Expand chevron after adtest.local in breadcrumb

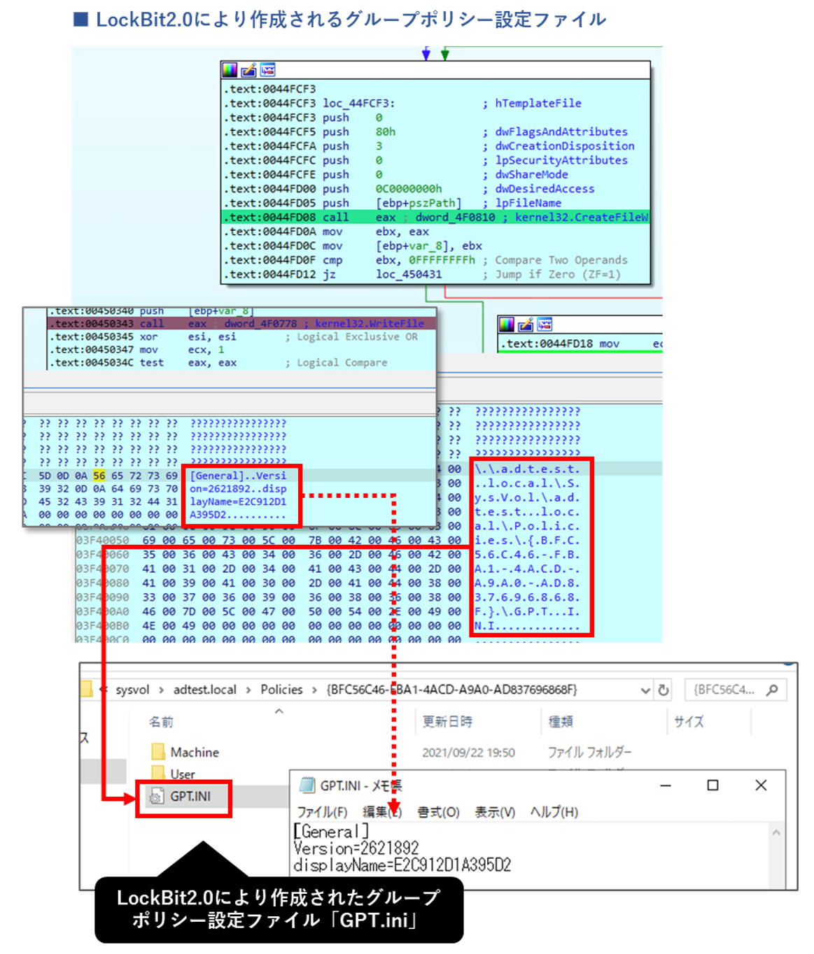coord(248,690)
